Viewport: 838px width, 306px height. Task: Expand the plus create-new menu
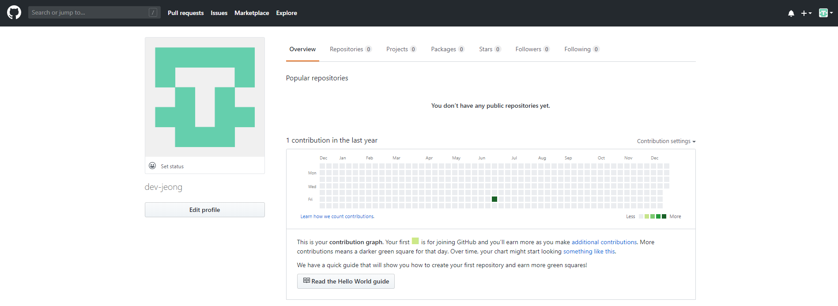(806, 13)
